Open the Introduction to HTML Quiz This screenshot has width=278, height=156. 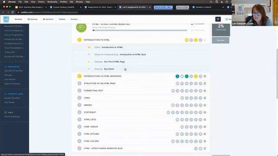(133, 55)
